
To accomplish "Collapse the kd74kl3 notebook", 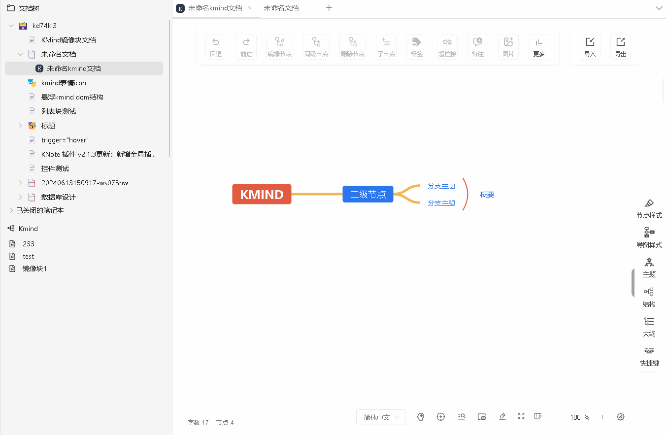I will click(11, 26).
